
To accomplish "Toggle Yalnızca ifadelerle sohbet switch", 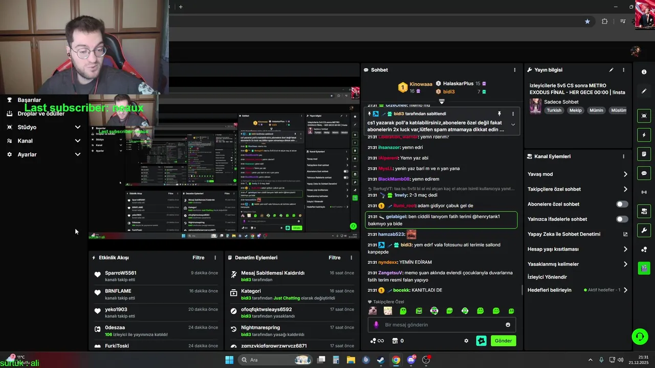I will 622,219.
